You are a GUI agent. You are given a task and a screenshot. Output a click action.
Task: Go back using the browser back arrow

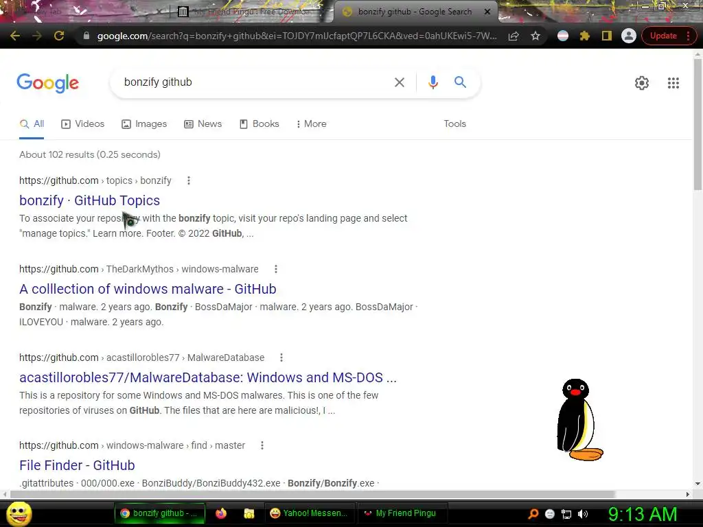(15, 36)
